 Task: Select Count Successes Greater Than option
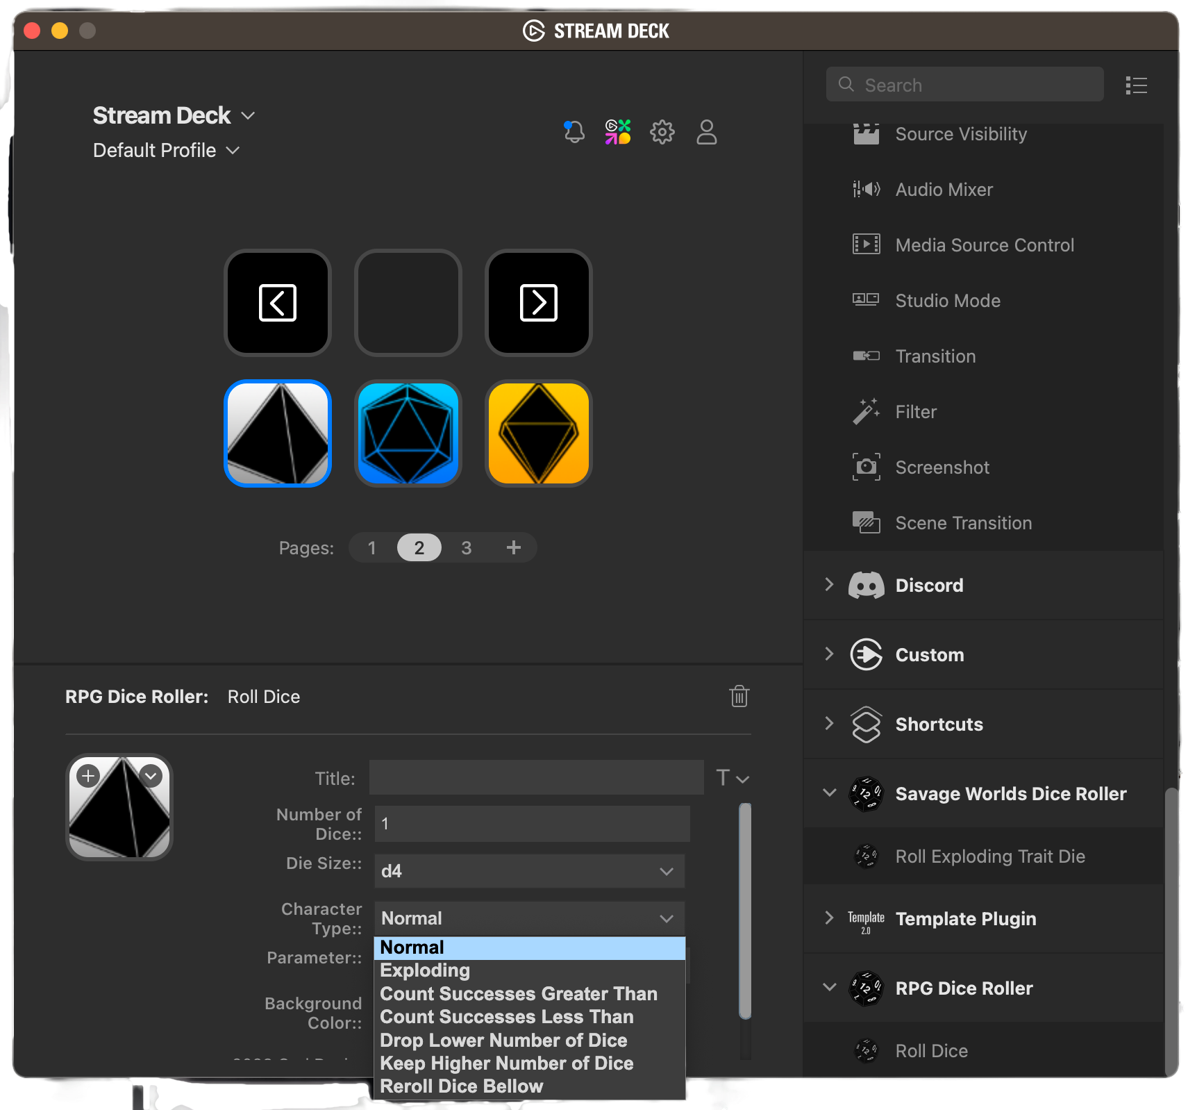click(x=529, y=994)
